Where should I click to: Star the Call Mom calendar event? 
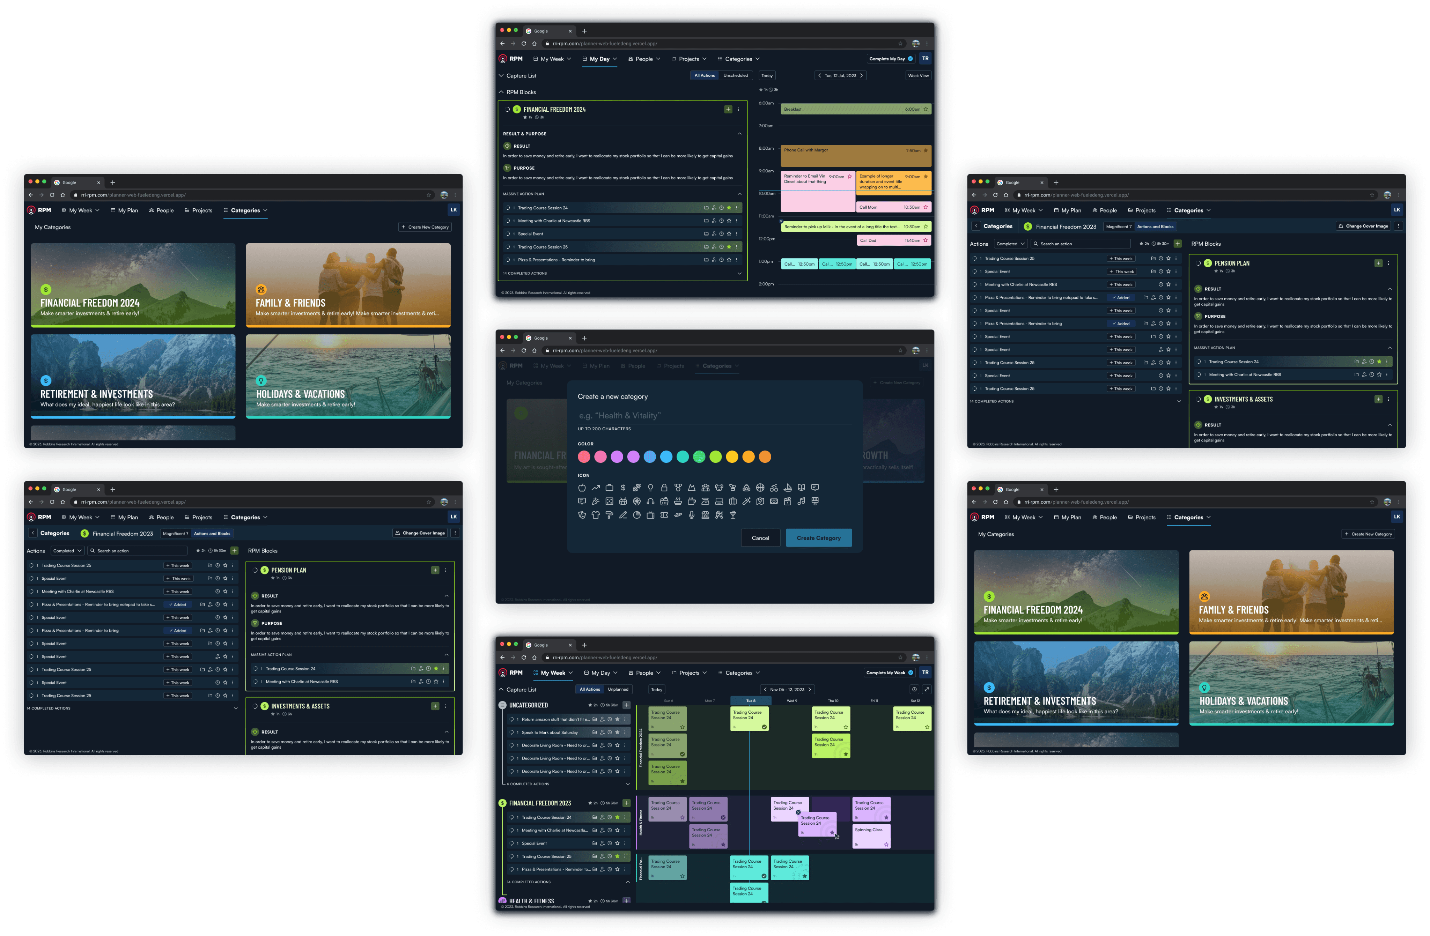tap(926, 207)
